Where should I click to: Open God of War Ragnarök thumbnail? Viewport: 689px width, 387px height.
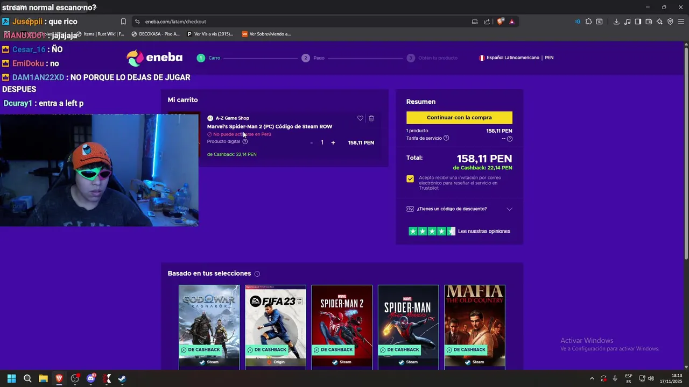209,327
